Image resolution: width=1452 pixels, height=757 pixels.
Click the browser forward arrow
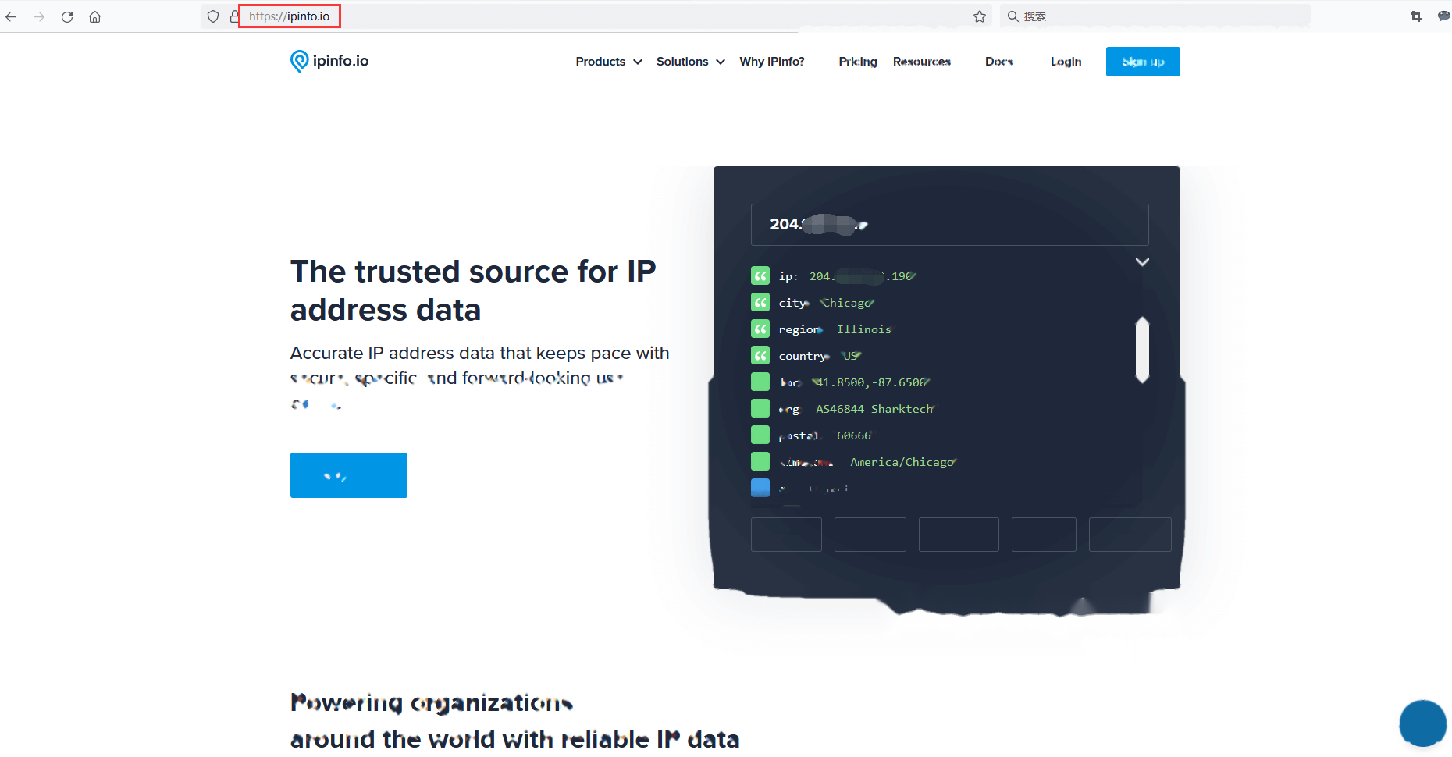[39, 16]
